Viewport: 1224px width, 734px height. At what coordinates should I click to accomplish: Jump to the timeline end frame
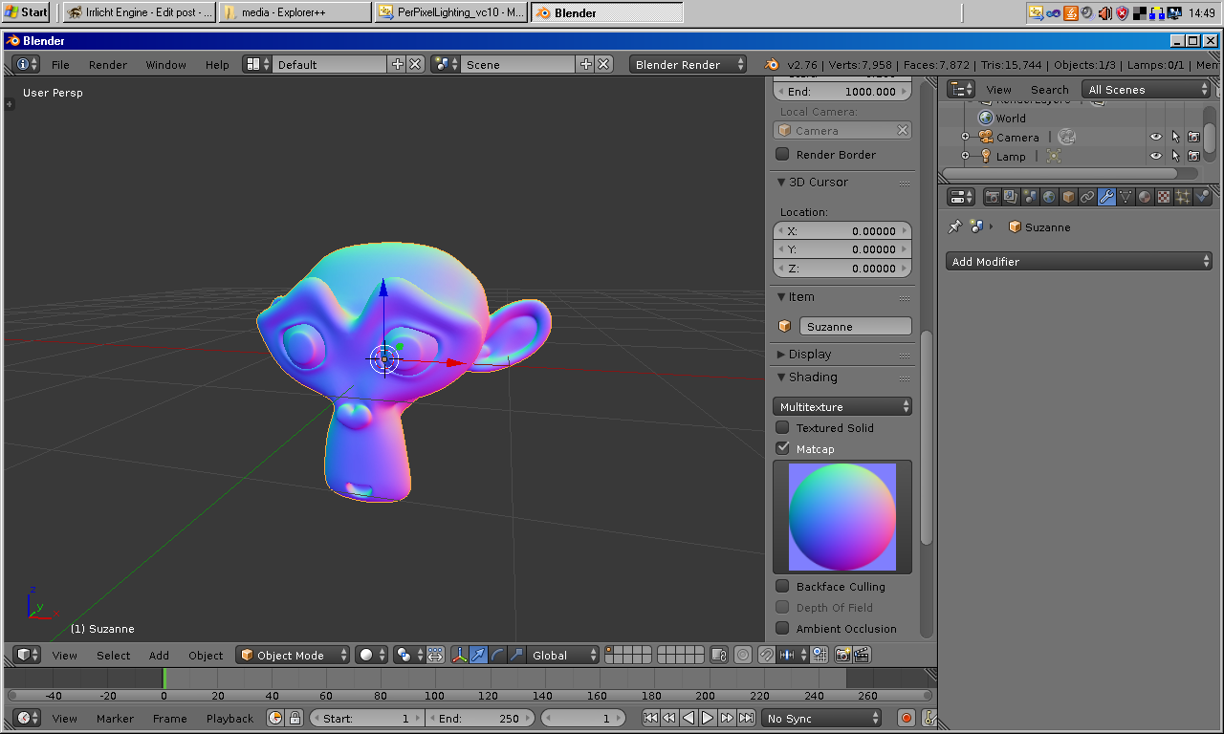(x=746, y=718)
